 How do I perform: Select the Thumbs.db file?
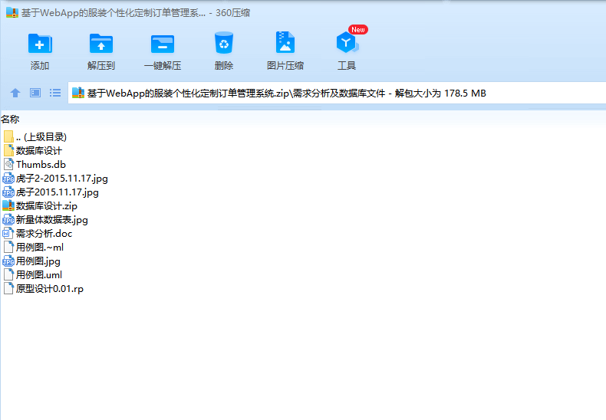[x=35, y=165]
